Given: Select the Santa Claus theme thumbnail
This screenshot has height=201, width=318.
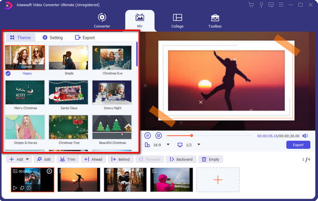Looking at the screenshot, I should 68,93.
